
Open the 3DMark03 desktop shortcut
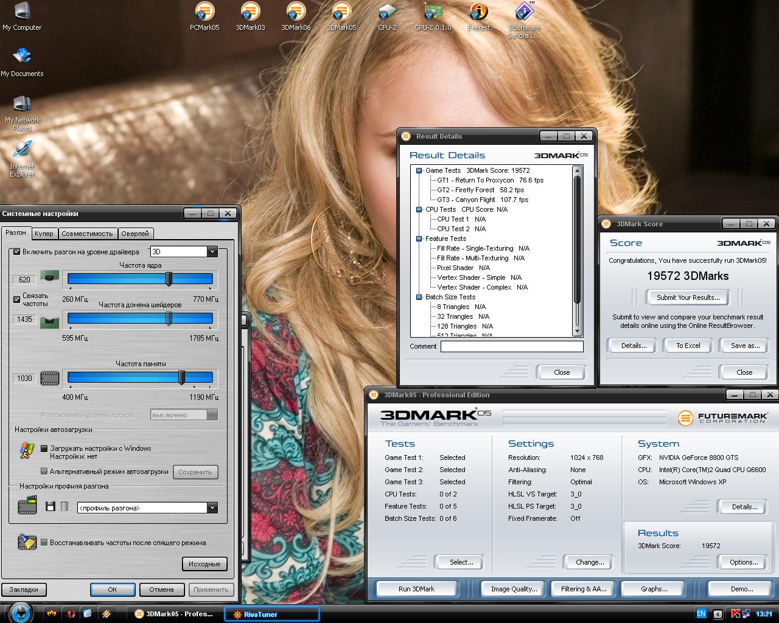pyautogui.click(x=250, y=16)
